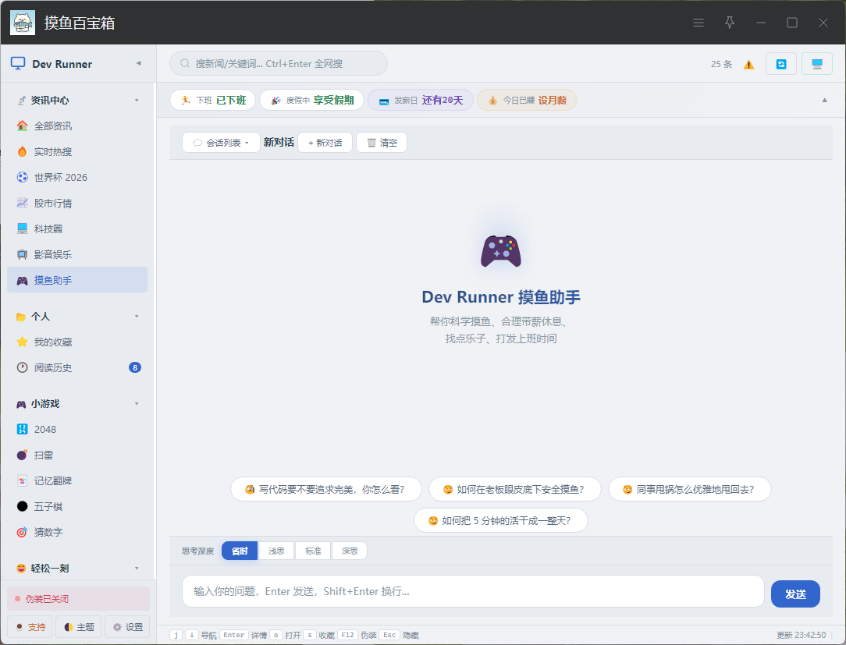Image resolution: width=846 pixels, height=645 pixels.
Task: Click the pin window icon
Action: point(730,23)
